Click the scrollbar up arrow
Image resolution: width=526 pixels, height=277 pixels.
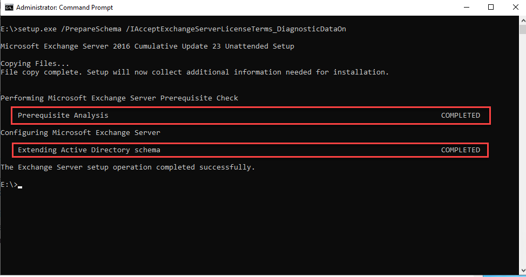522,21
